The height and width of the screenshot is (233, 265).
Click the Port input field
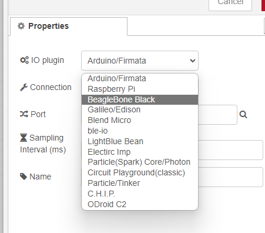point(217,115)
